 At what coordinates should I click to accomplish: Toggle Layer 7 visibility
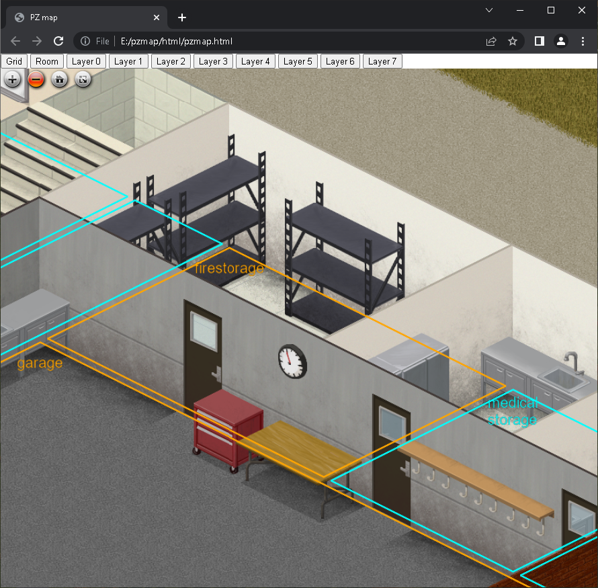382,61
